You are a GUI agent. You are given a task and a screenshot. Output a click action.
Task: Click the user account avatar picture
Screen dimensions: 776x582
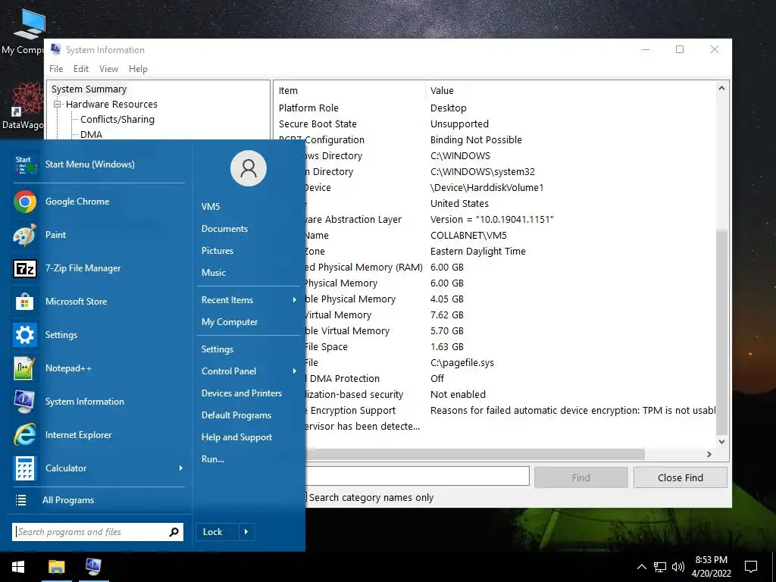point(249,168)
